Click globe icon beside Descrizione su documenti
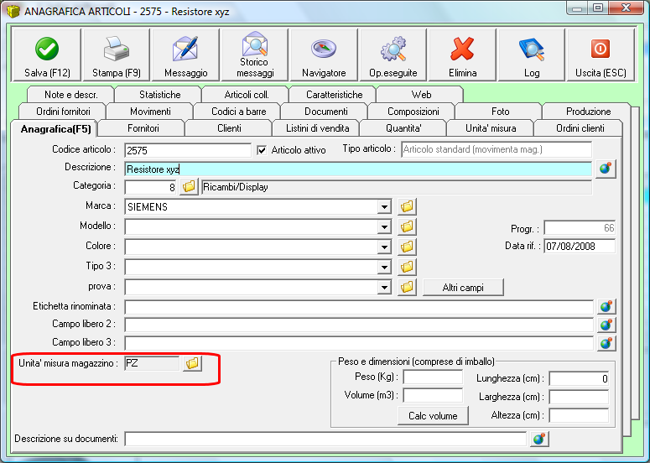650x463 pixels. tap(539, 439)
